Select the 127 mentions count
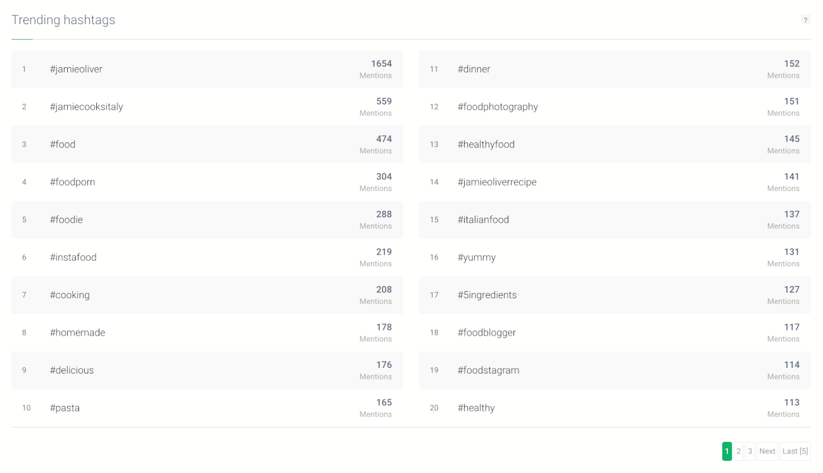 [x=791, y=290]
